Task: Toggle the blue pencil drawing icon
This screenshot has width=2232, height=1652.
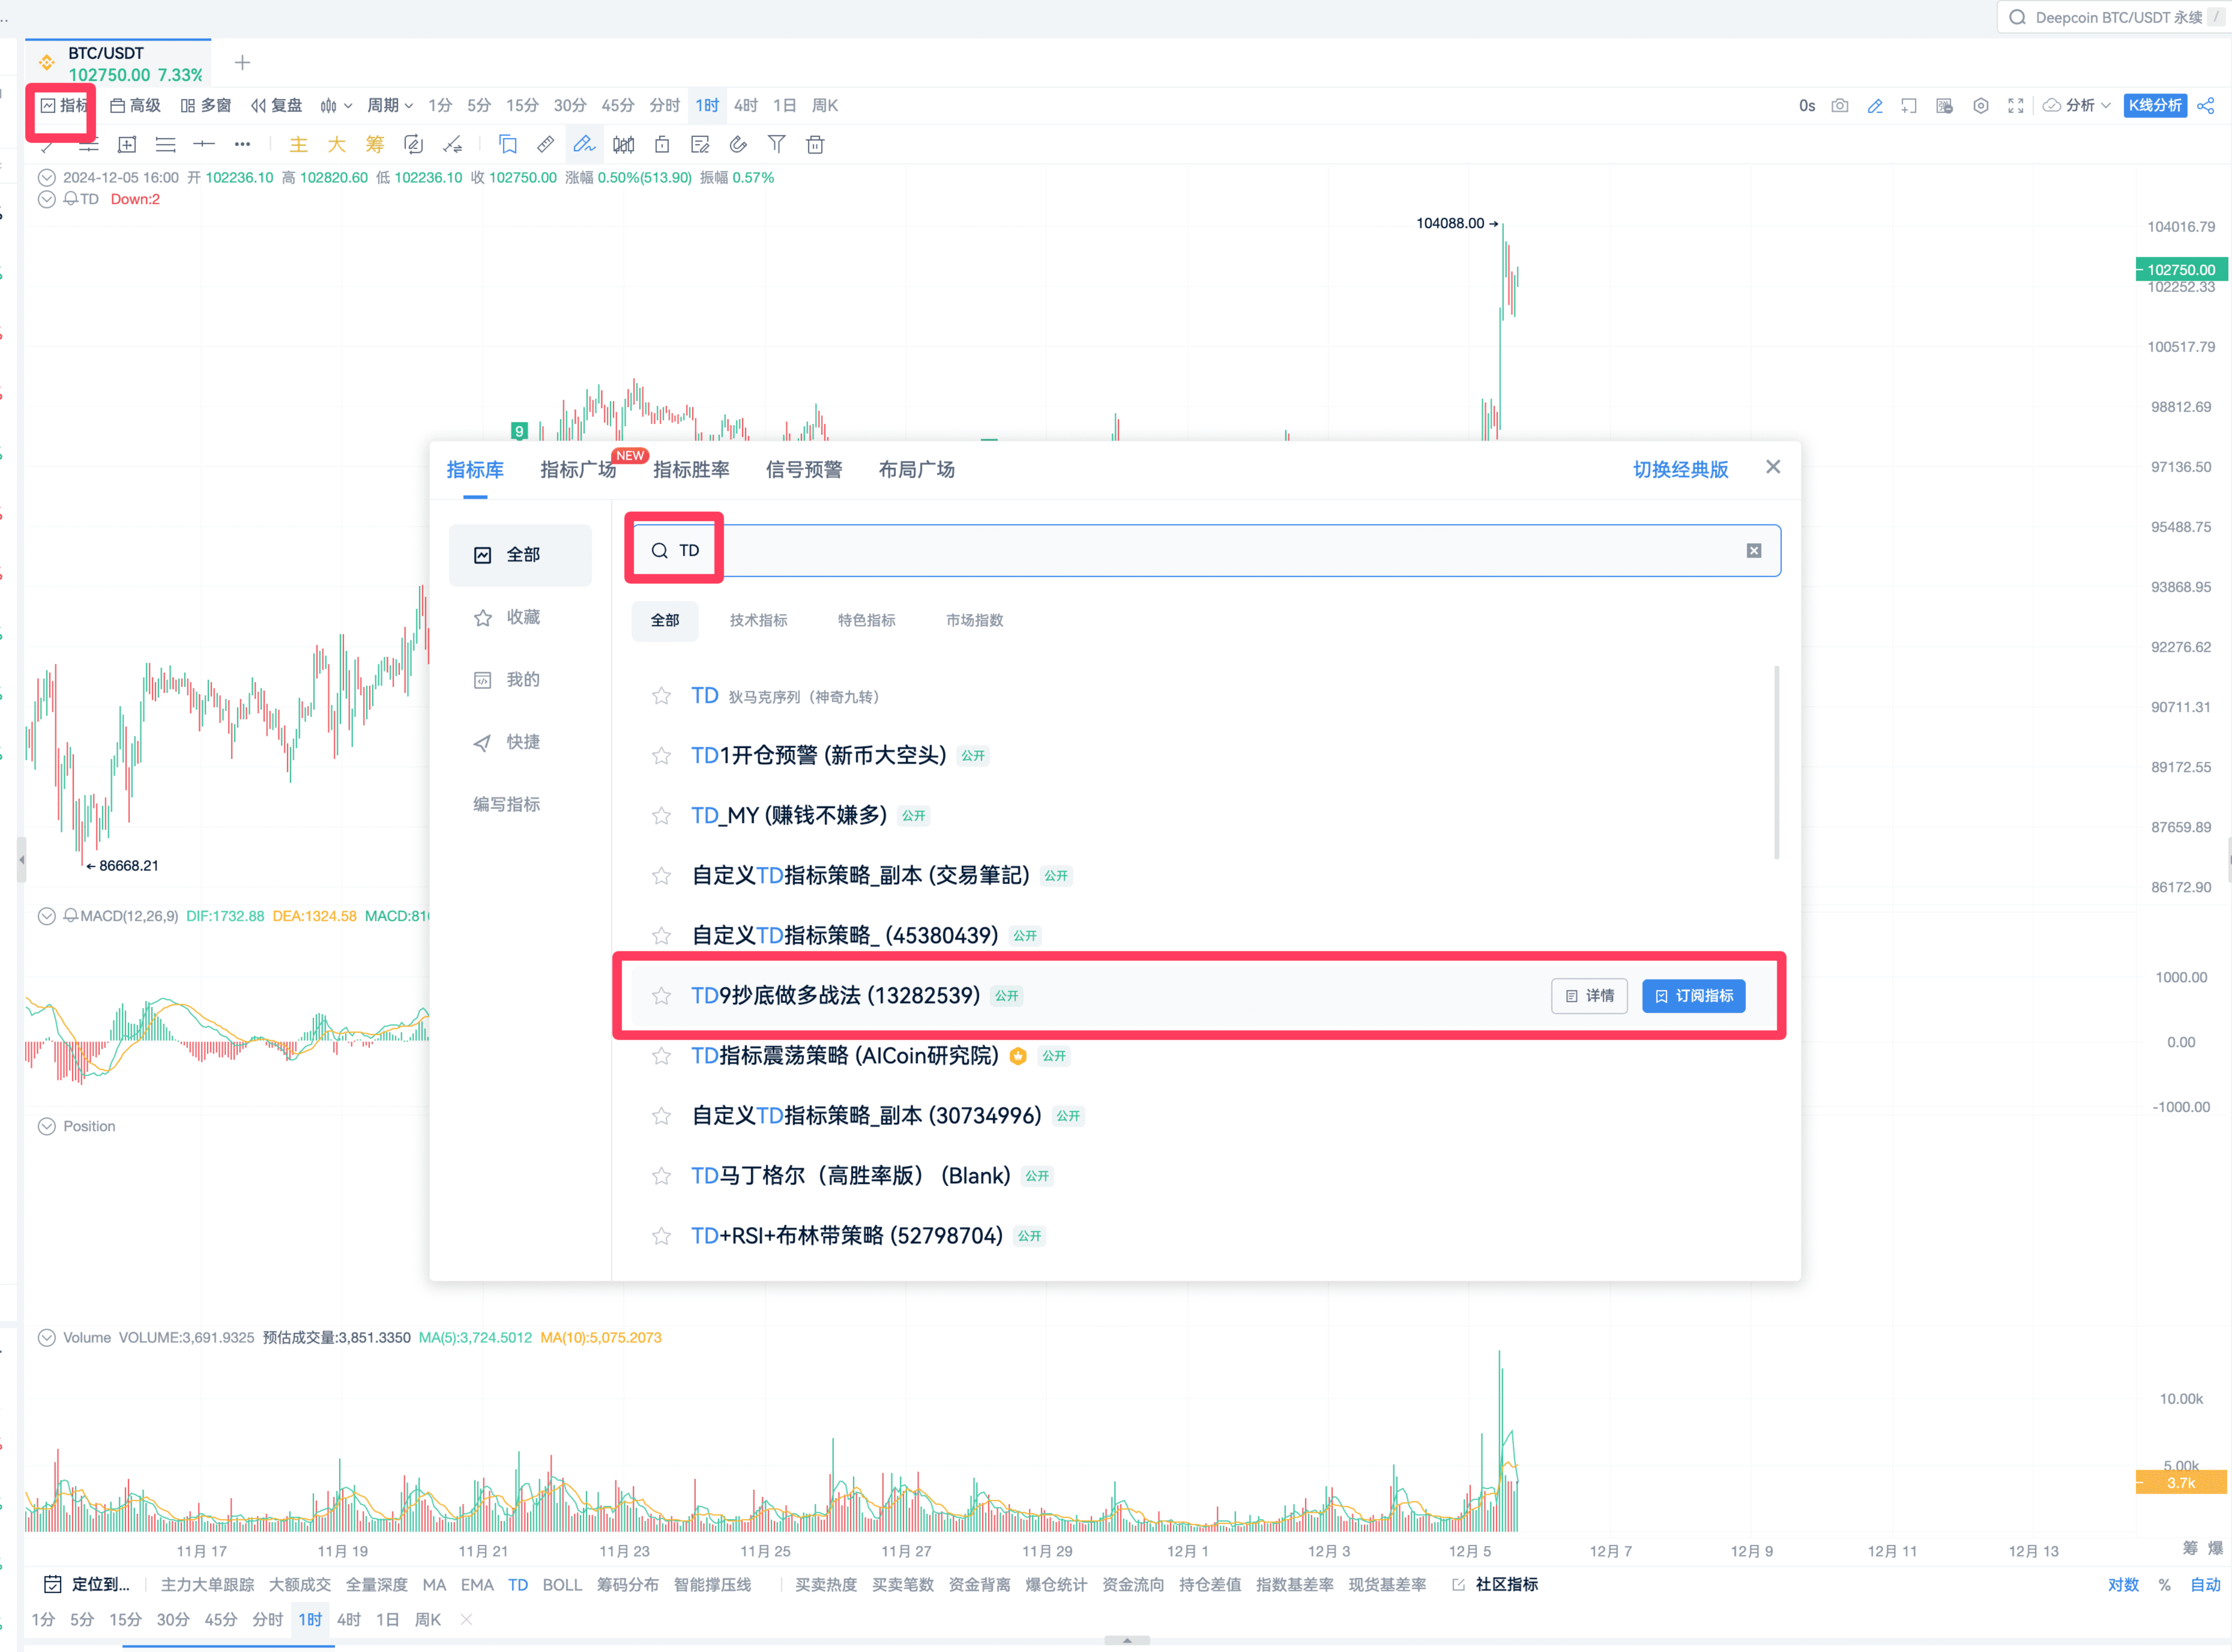Action: pyautogui.click(x=1875, y=106)
